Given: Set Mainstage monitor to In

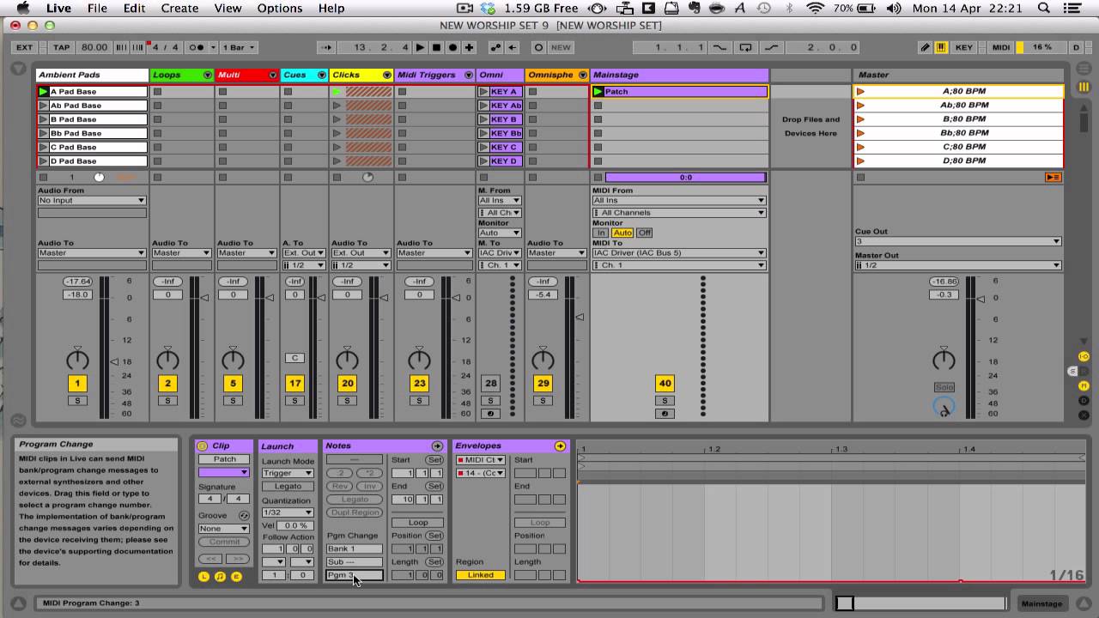Looking at the screenshot, I should [x=601, y=233].
